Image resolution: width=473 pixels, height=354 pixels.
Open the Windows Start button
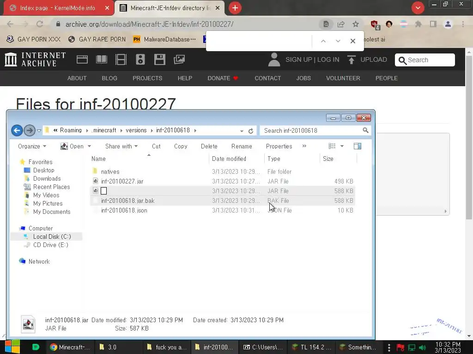pyautogui.click(x=12, y=347)
